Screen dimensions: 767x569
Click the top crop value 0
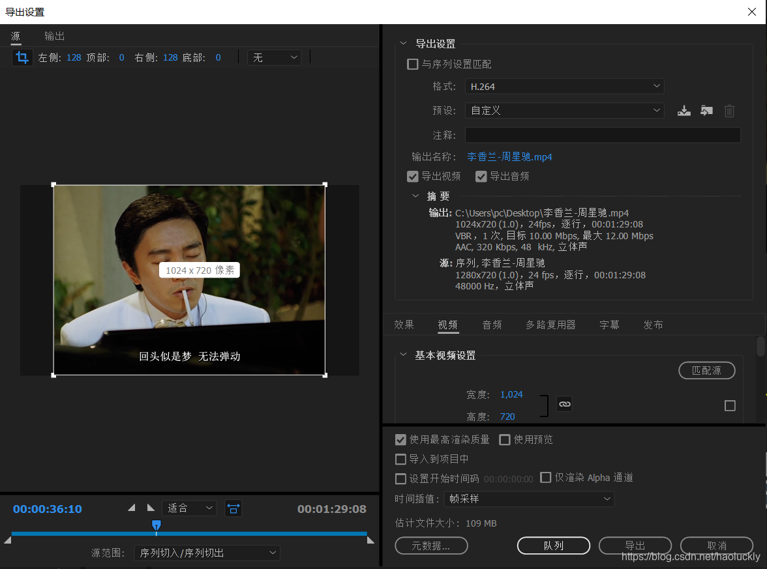122,57
